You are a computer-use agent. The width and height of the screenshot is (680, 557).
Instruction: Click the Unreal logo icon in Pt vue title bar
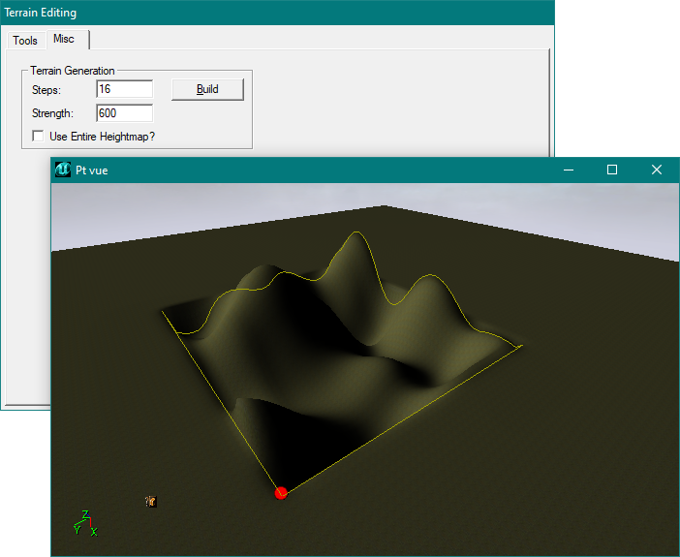pos(63,170)
